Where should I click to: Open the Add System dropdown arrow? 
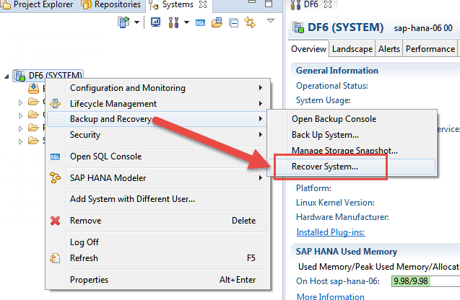136,22
